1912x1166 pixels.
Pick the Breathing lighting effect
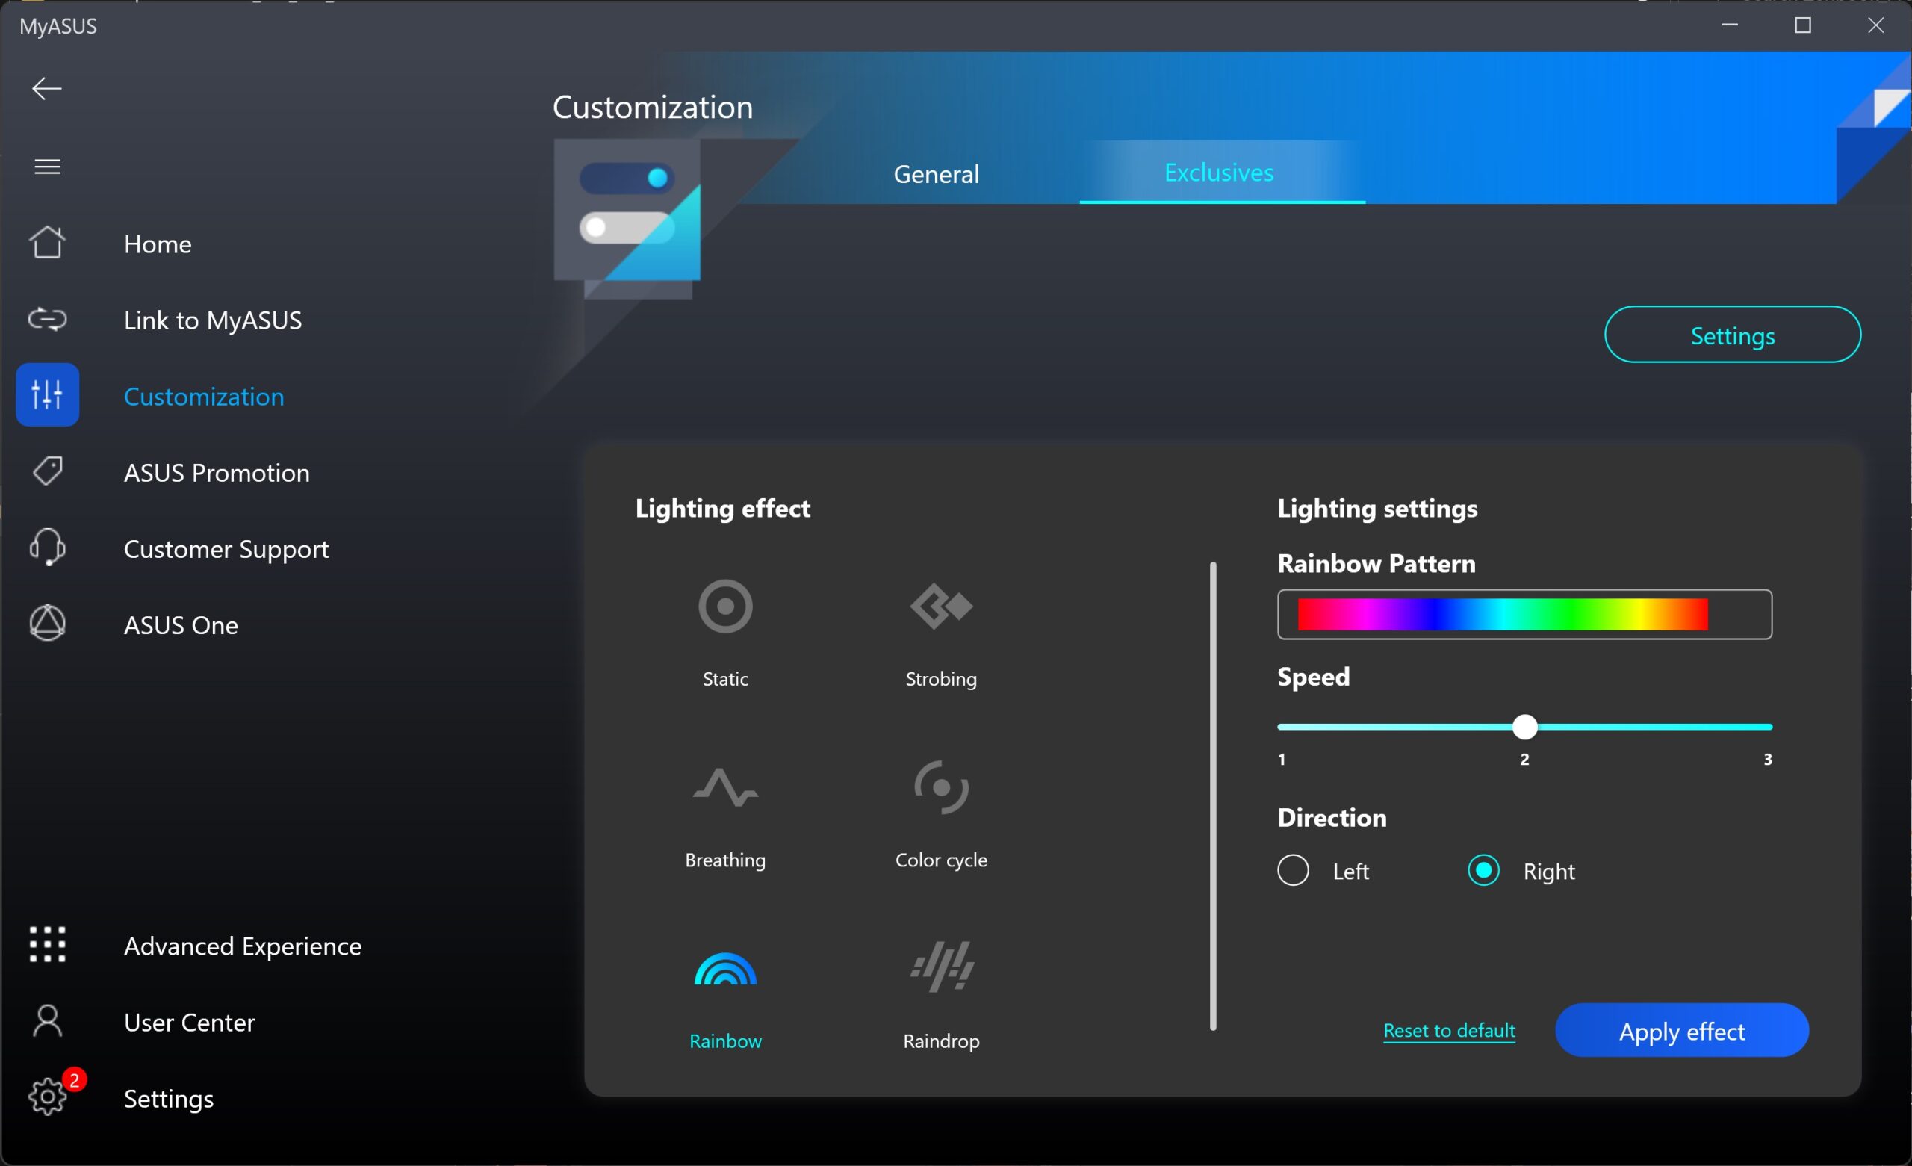(x=724, y=788)
